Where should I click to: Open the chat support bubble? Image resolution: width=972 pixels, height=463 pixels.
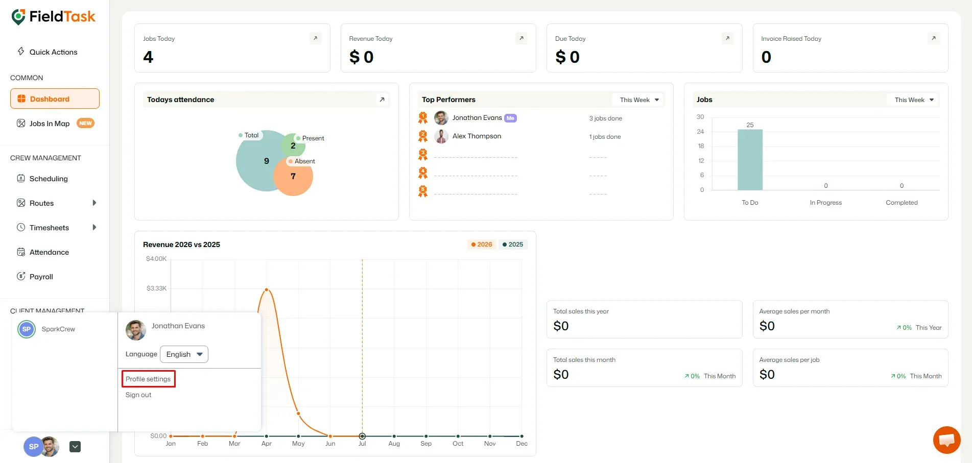click(x=946, y=440)
